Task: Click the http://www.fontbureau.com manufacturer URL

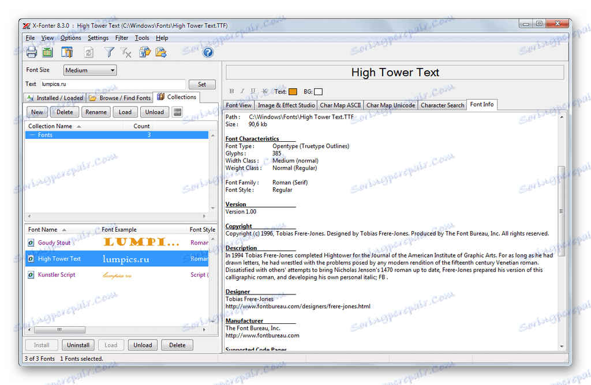Action: point(263,335)
